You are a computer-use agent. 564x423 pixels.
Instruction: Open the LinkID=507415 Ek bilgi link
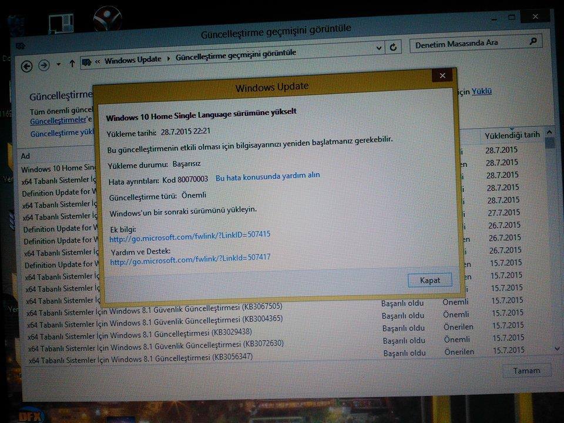pos(190,236)
